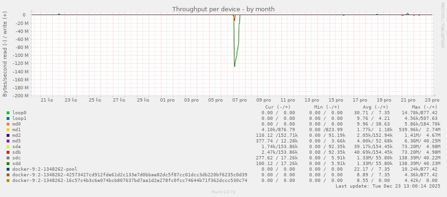Click the sdb average value 40.69k/154.45k
This screenshot has height=197, width=447.
[373, 152]
